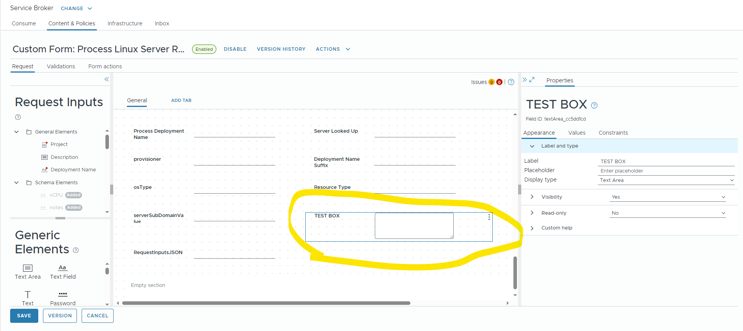The width and height of the screenshot is (743, 331).
Task: Open the Visibility value dropdown
Action: (668, 197)
